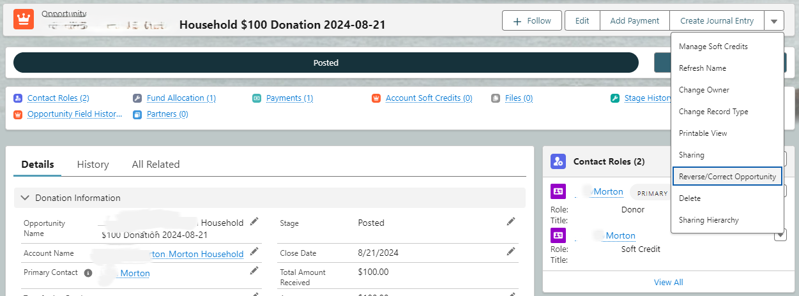The width and height of the screenshot is (799, 296).
Task: Close the record actions dropdown arrow
Action: tap(774, 21)
